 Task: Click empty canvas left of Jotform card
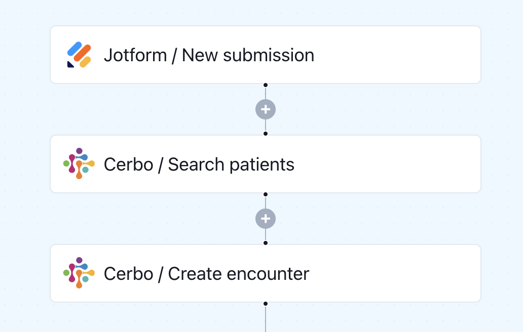click(x=25, y=55)
